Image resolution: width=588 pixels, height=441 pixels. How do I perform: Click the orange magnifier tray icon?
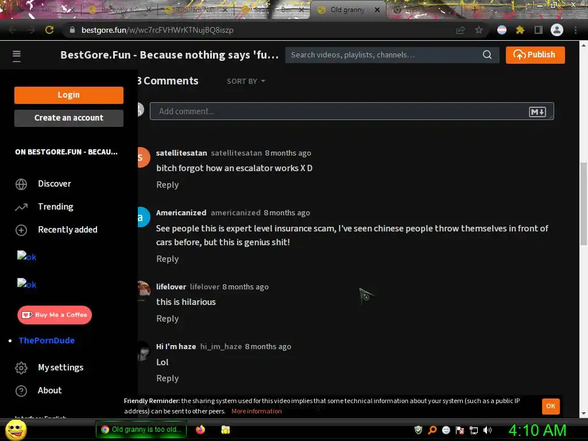(432, 430)
